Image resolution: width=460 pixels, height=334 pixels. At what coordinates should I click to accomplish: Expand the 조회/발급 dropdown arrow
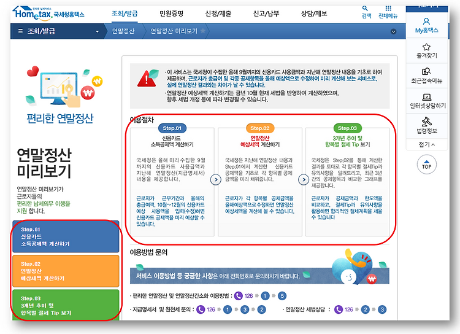tap(97, 31)
